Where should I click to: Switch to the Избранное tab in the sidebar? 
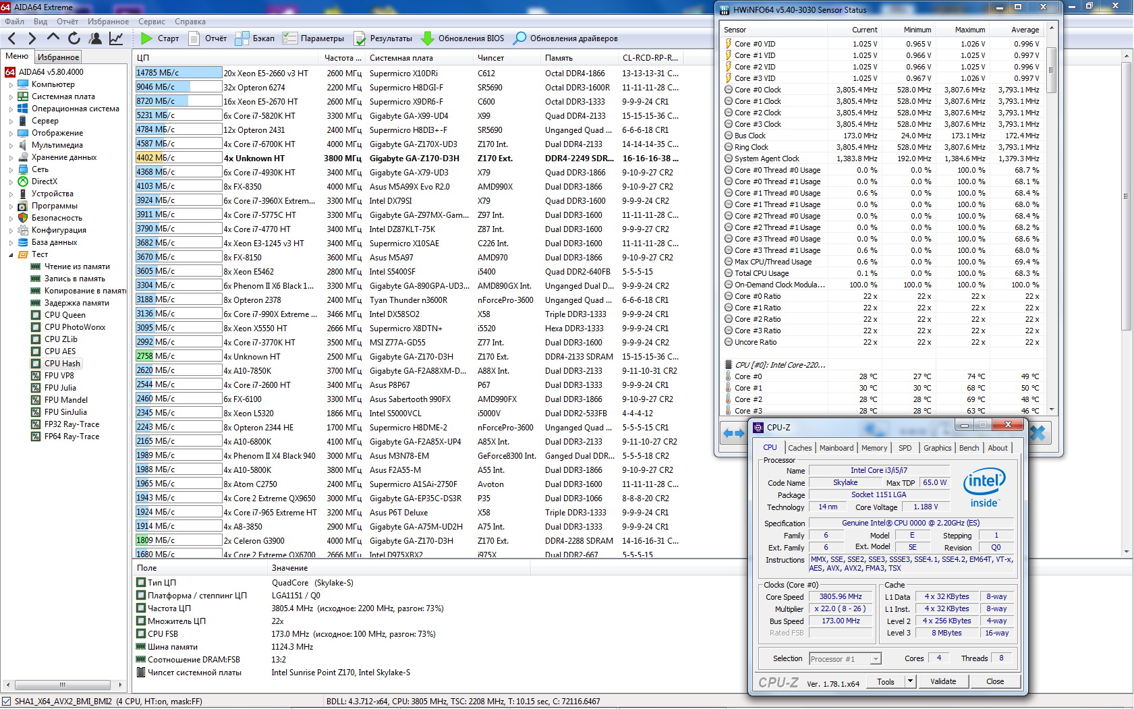[x=58, y=57]
